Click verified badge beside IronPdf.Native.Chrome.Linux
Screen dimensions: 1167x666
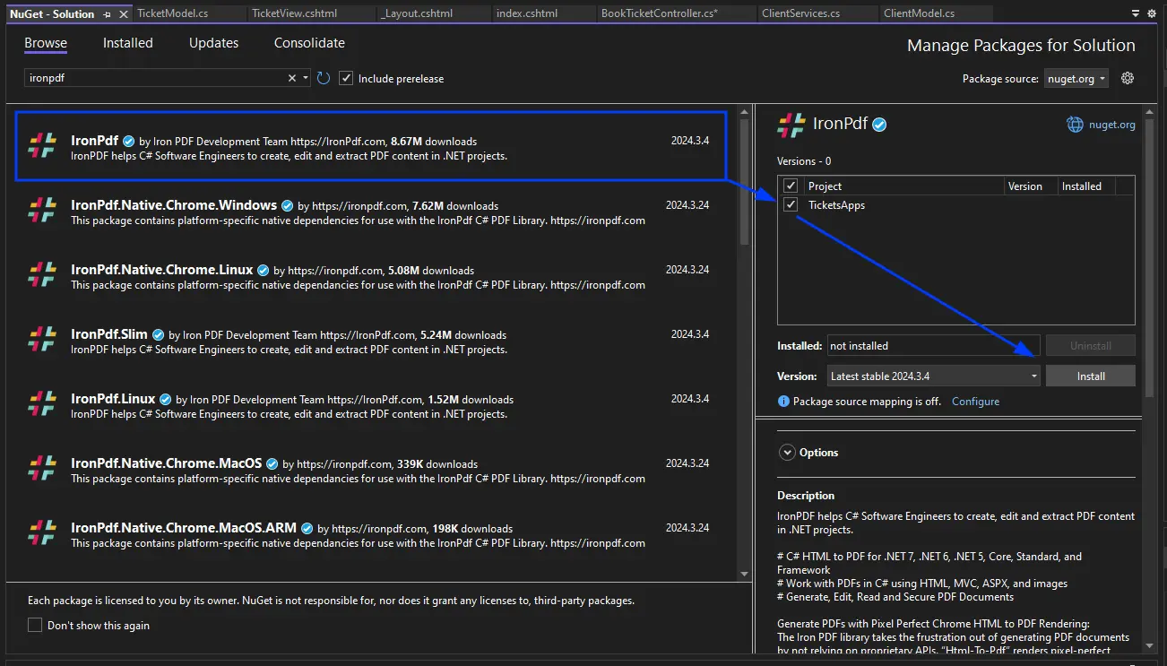263,270
